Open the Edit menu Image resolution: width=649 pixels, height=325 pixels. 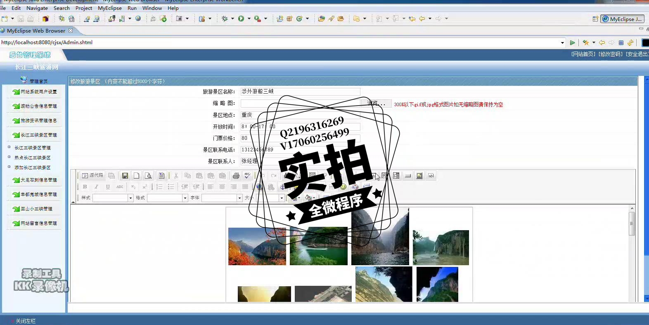16,8
